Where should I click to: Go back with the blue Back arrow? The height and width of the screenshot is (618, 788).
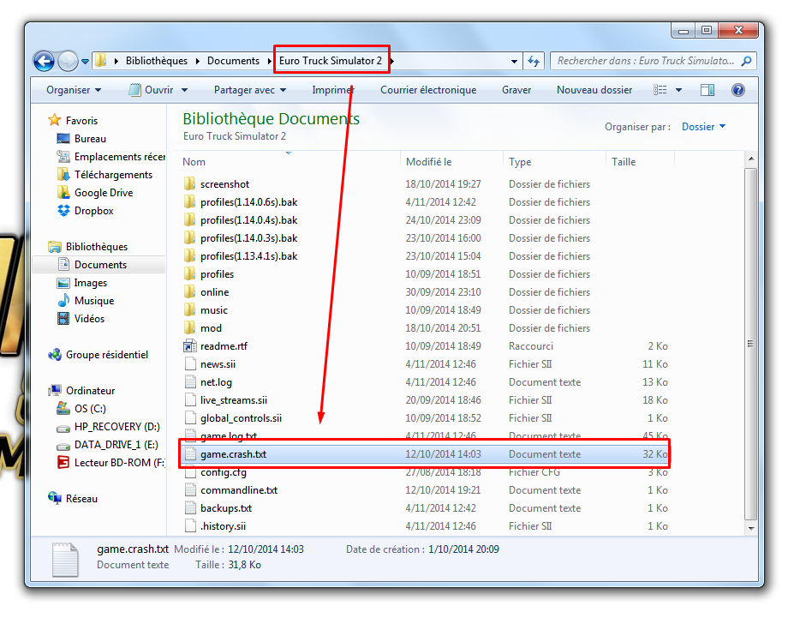click(x=44, y=62)
